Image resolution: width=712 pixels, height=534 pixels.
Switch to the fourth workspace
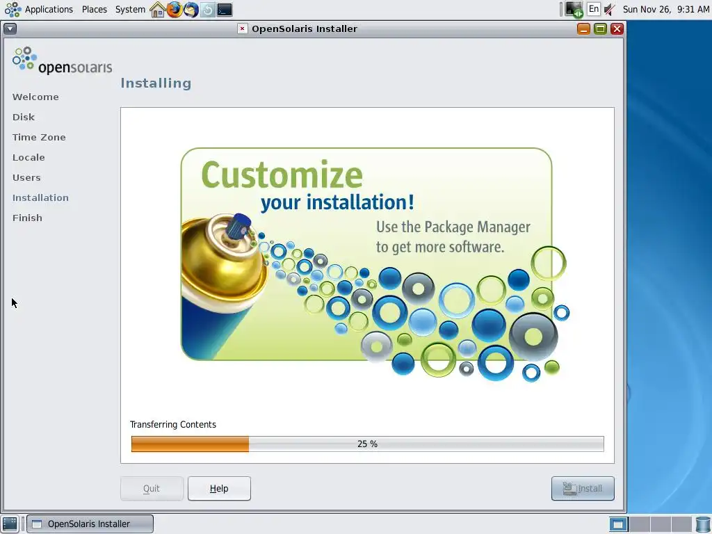[x=681, y=524]
